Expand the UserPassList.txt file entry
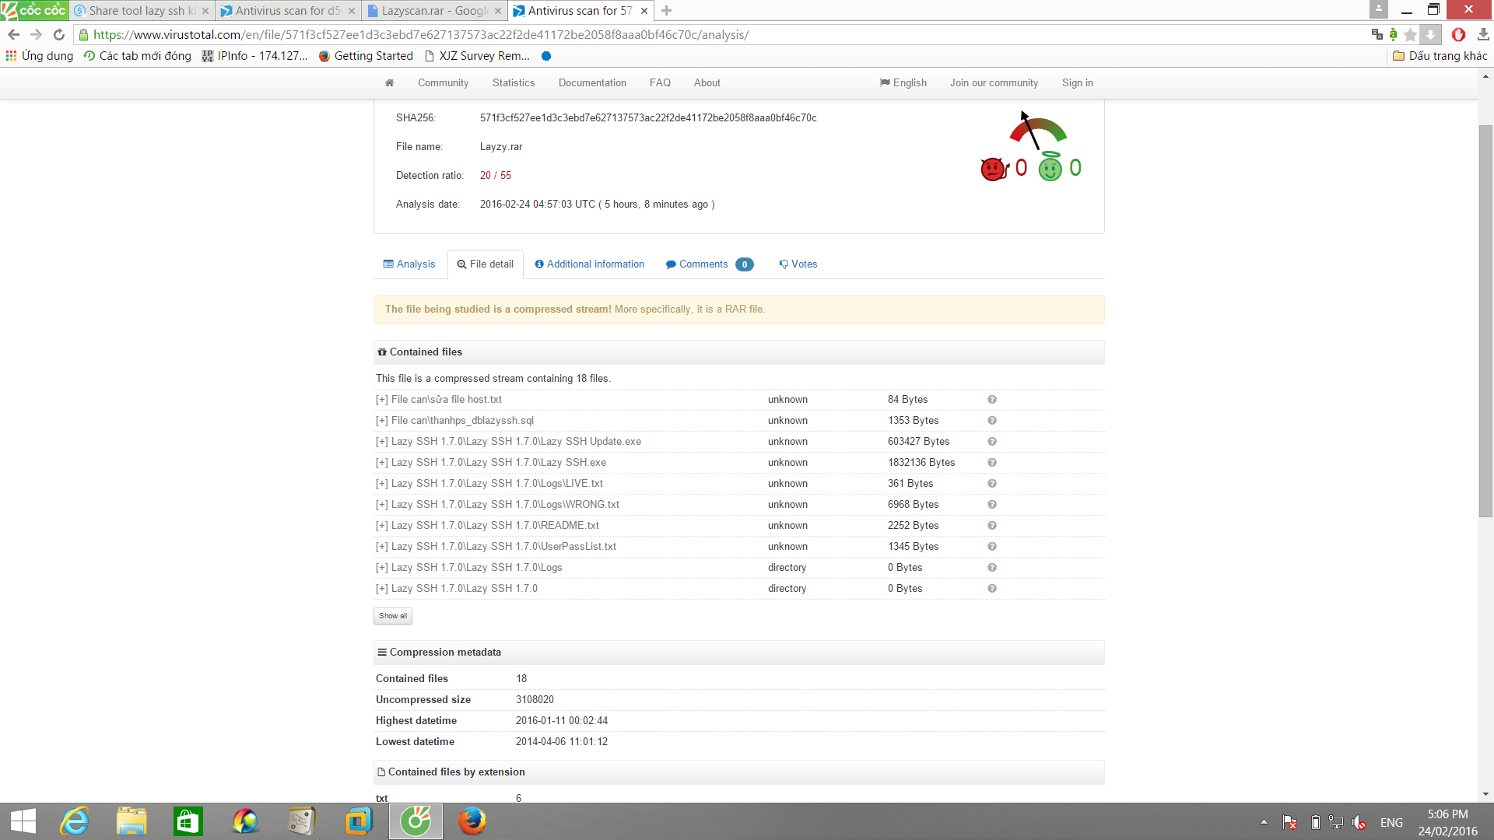The height and width of the screenshot is (840, 1494). coord(381,546)
